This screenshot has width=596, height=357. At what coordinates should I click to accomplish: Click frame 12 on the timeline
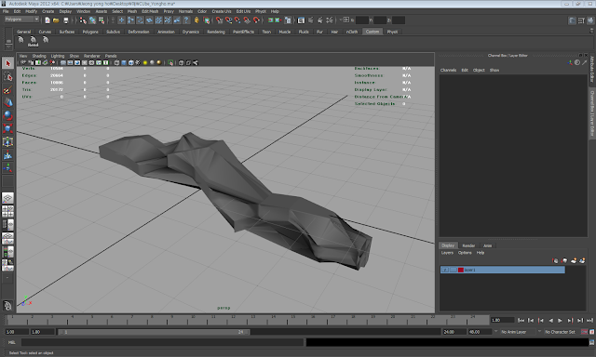coord(233,320)
